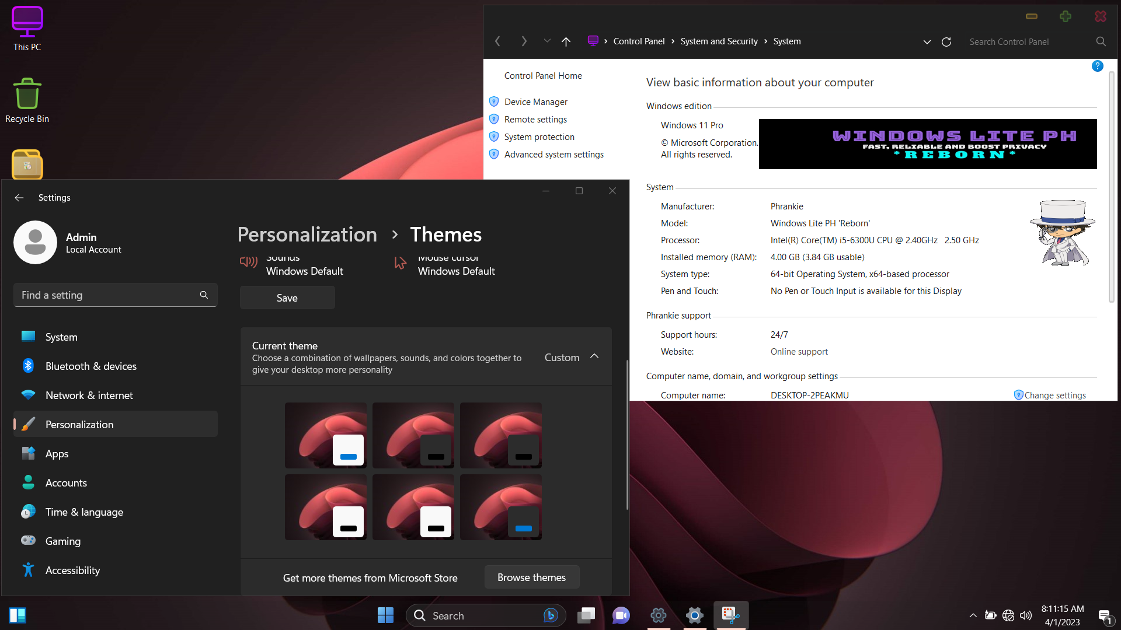Open Device Manager link
The width and height of the screenshot is (1121, 630).
point(535,102)
